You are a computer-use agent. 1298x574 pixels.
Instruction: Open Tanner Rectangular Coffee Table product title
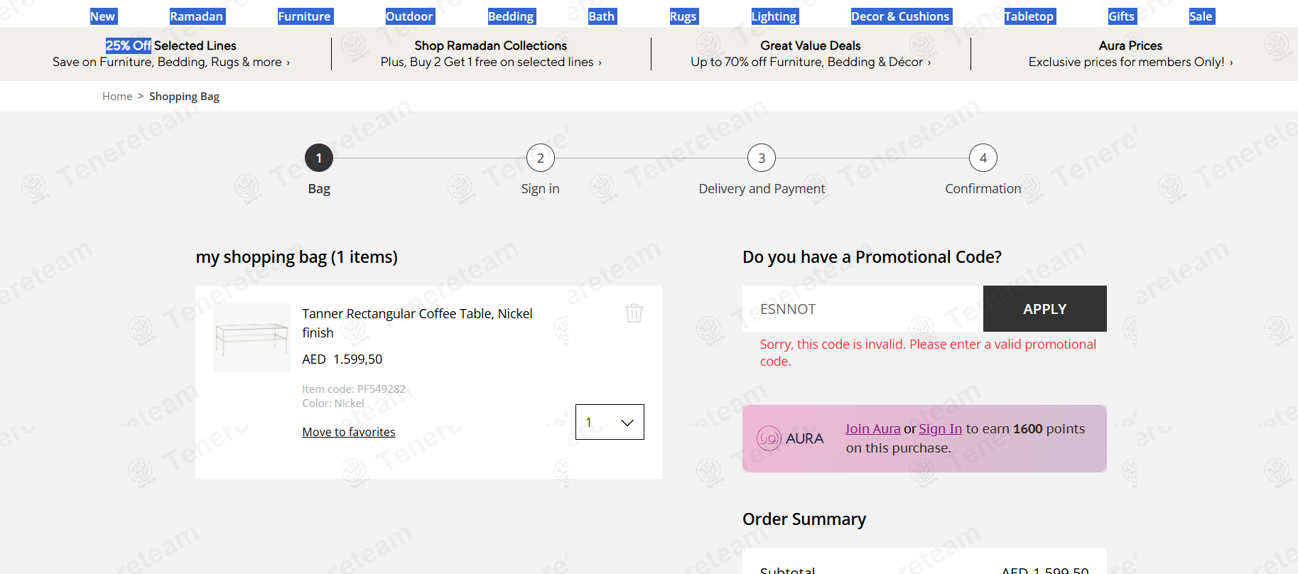tap(417, 323)
